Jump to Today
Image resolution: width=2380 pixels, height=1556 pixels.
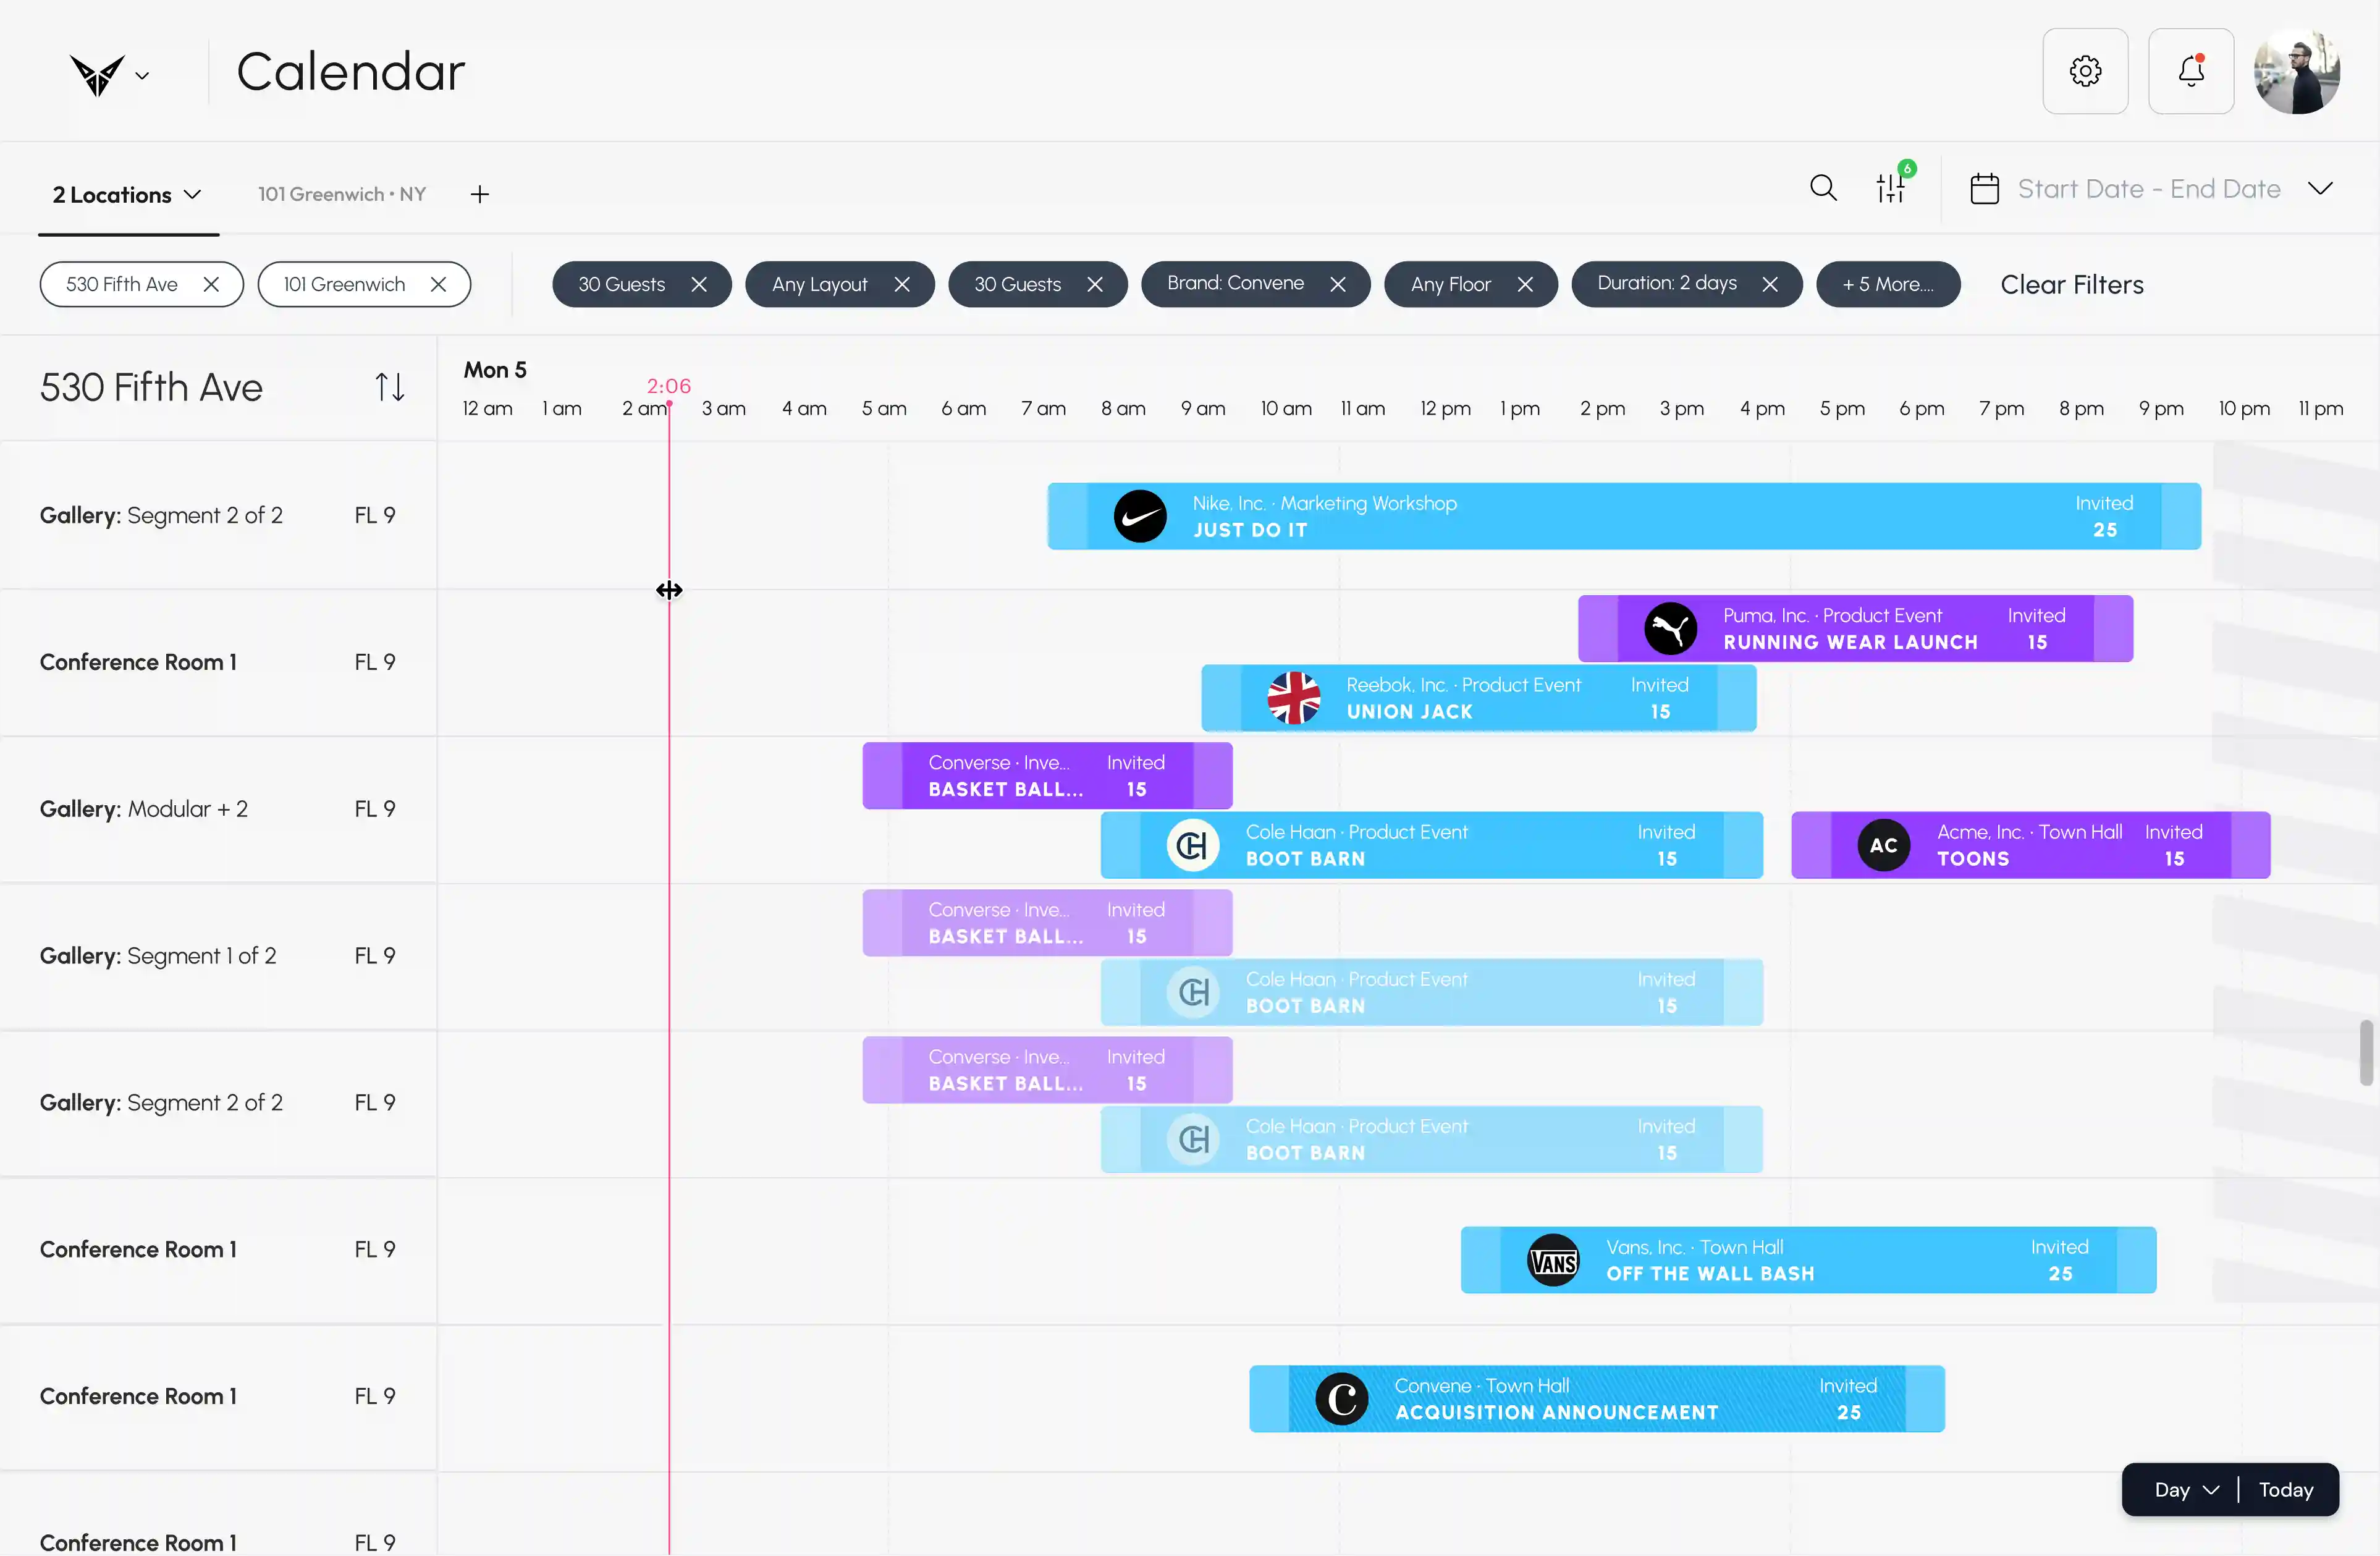pos(2286,1490)
